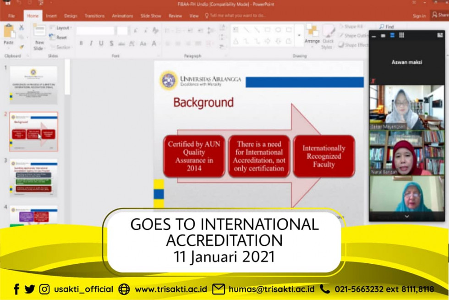Toggle Bold formatting
This screenshot has width=449, height=300.
pyautogui.click(x=82, y=43)
